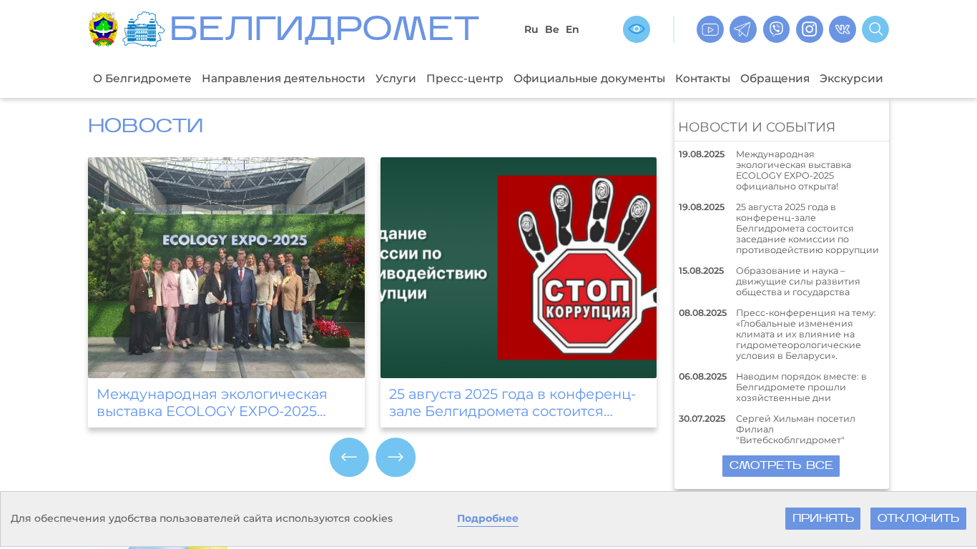The width and height of the screenshot is (977, 549).
Task: Open the Экскурсии menu item
Action: (x=851, y=79)
